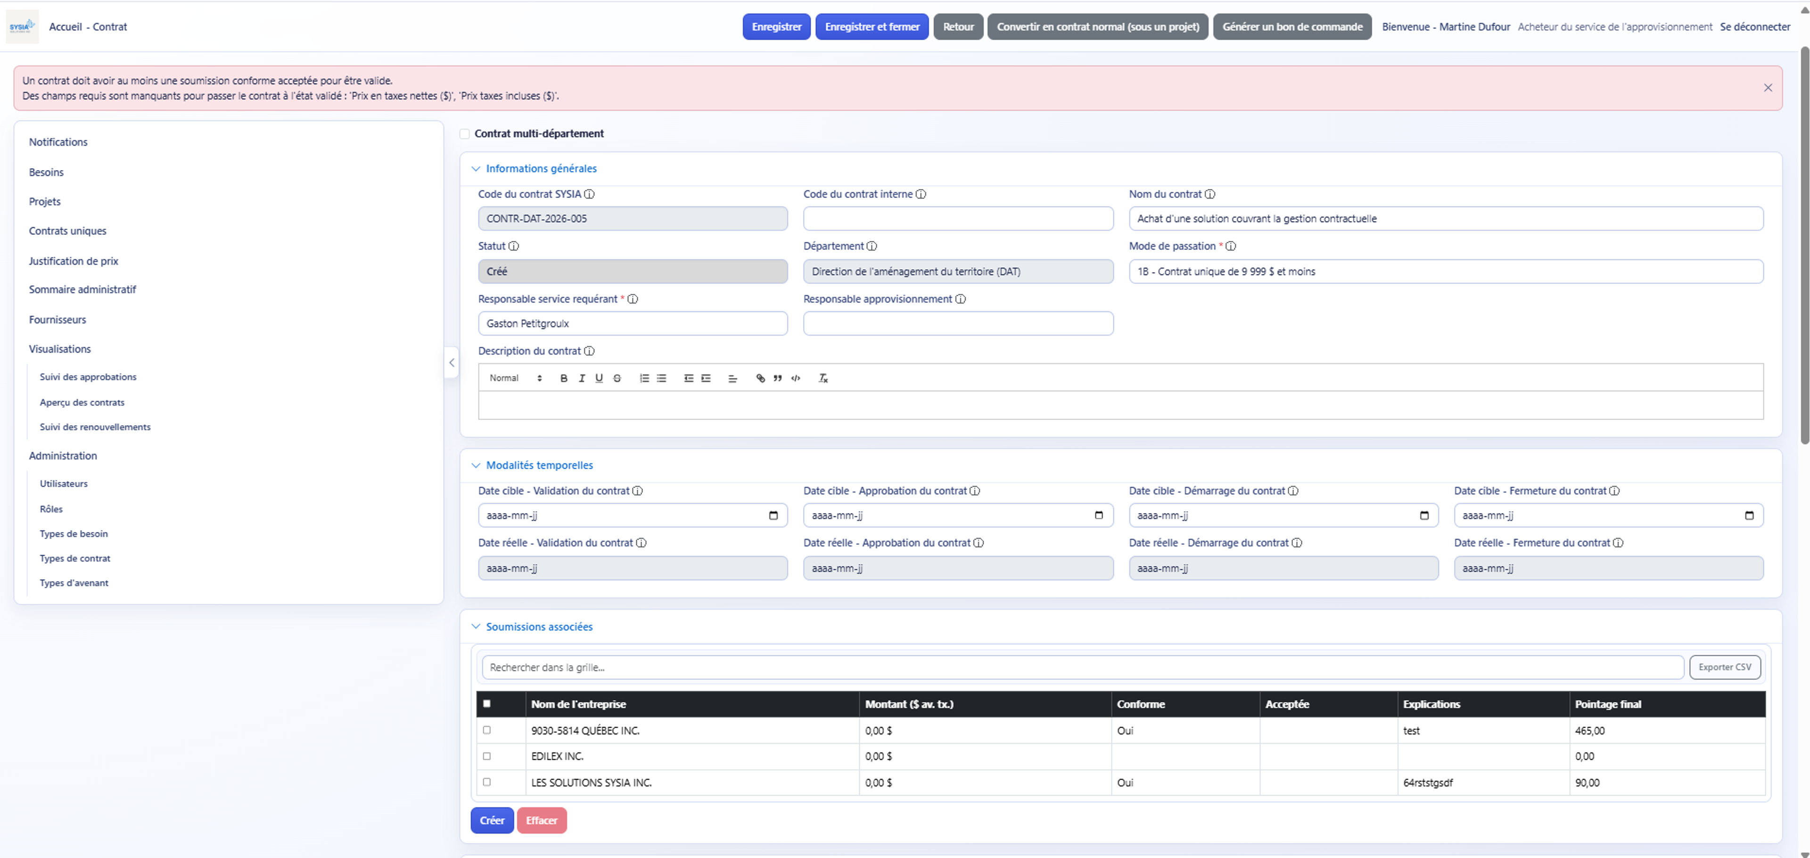Collapse the Soumissions associées section
1810x858 pixels.
click(x=476, y=627)
